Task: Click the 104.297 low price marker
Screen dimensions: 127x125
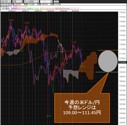Action: click(49, 116)
